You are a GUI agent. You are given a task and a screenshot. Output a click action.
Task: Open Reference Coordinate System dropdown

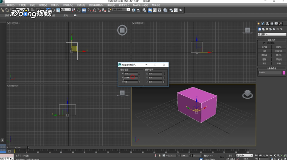click(65, 10)
